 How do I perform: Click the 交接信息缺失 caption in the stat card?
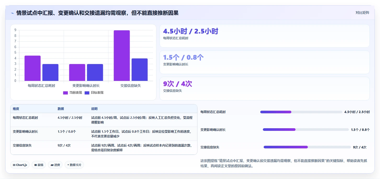point(172,91)
